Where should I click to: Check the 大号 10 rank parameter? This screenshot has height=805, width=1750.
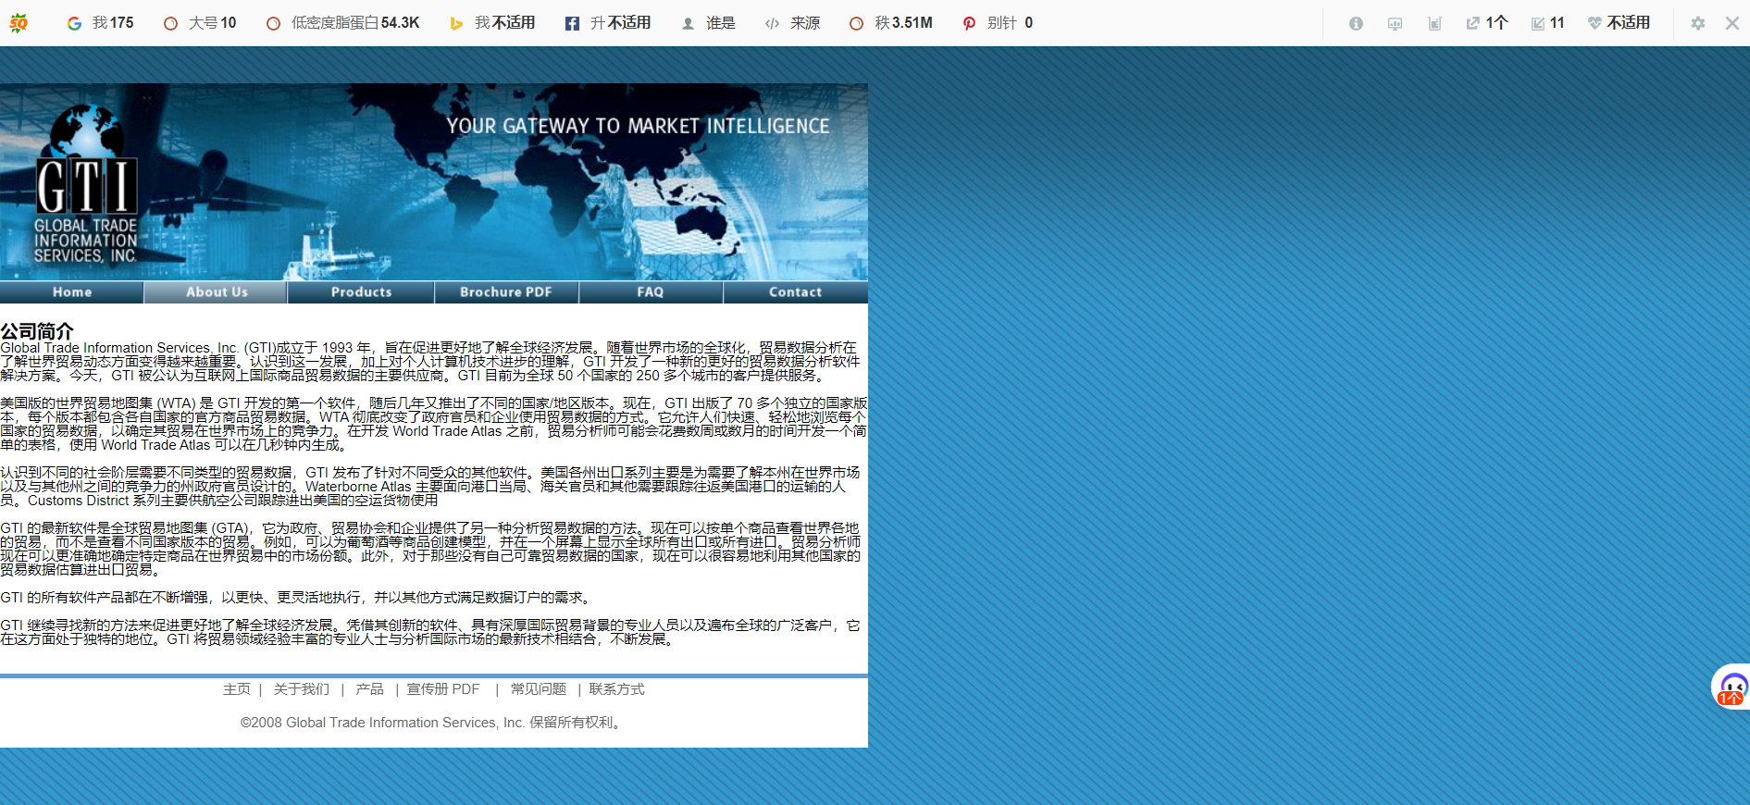point(200,23)
